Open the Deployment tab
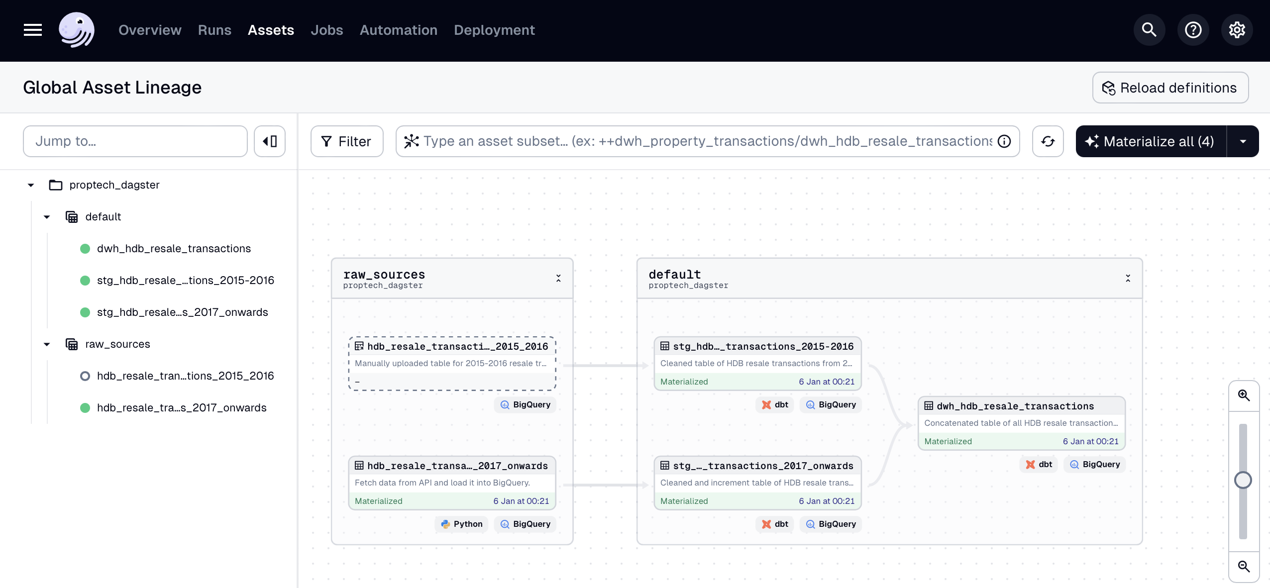This screenshot has height=588, width=1270. (x=494, y=30)
